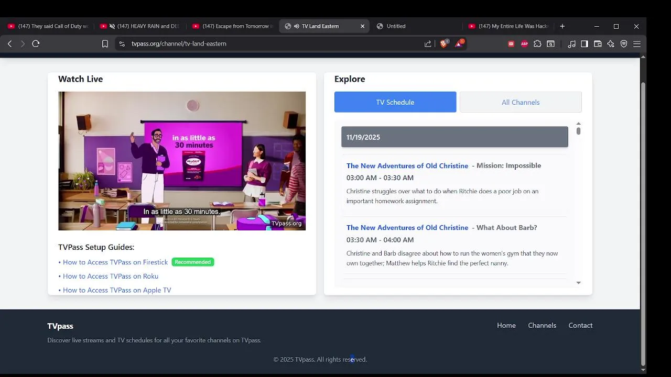Image resolution: width=671 pixels, height=377 pixels.
Task: Open the Brave Rewards triangle icon
Action: click(459, 43)
